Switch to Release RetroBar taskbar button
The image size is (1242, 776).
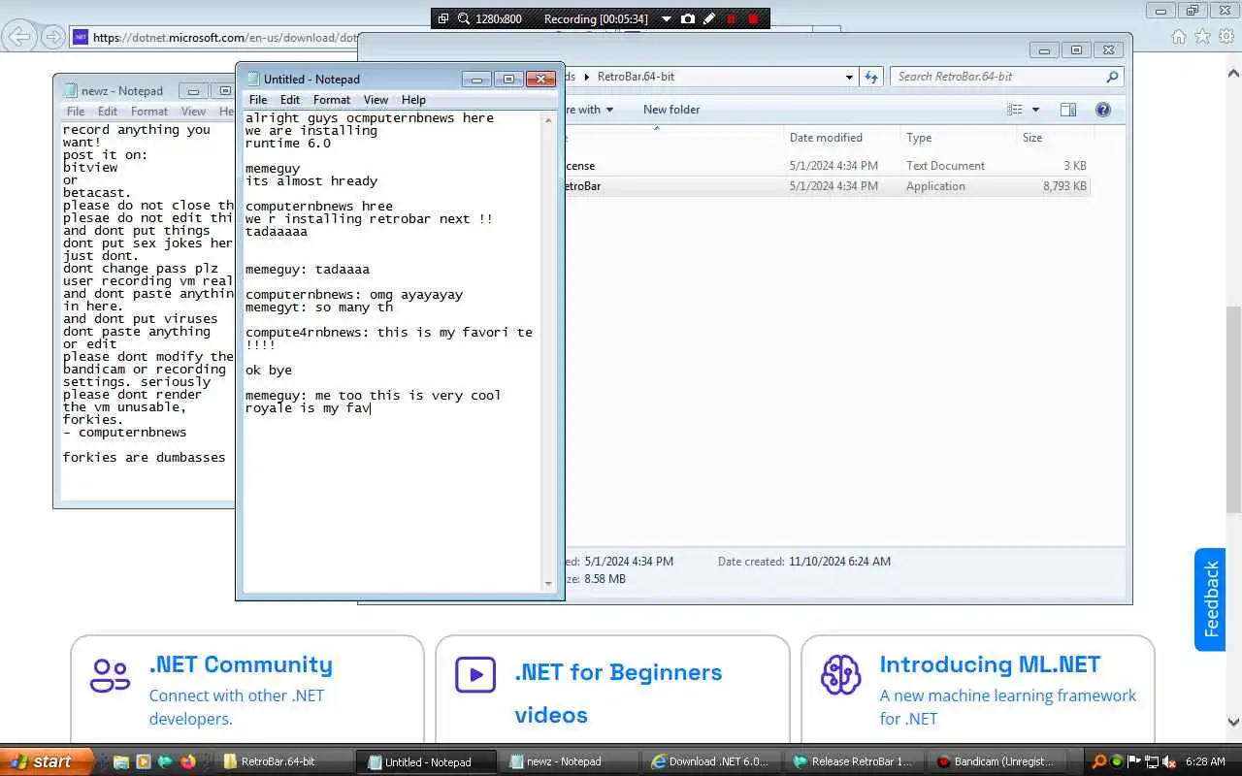[x=854, y=761]
